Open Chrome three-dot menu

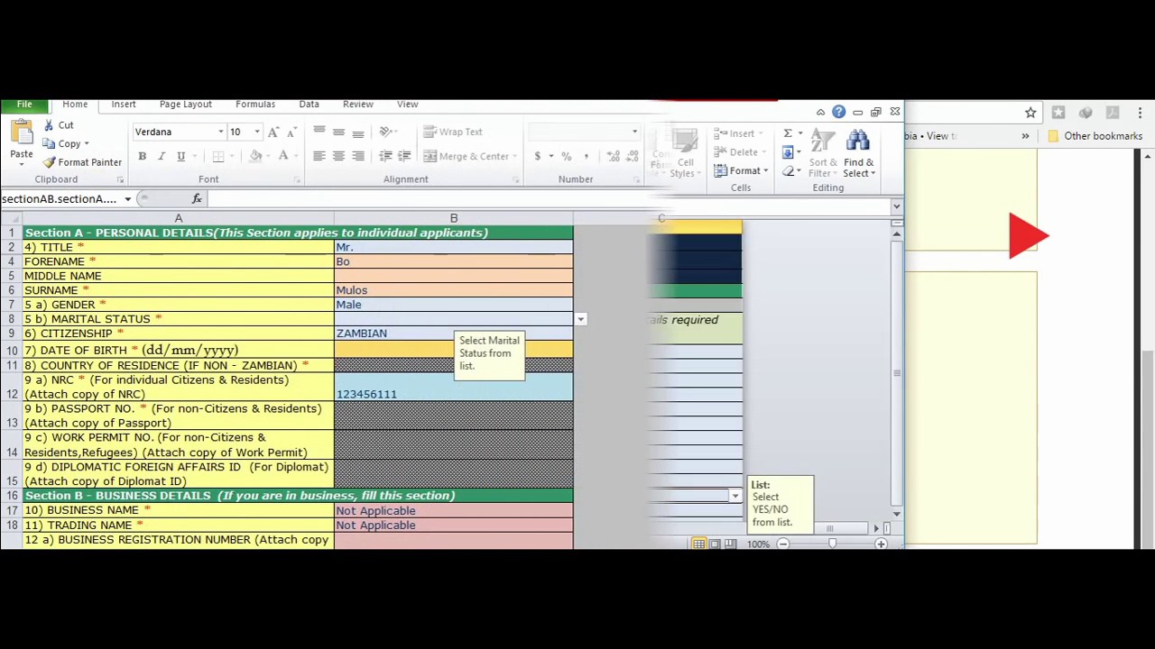pyautogui.click(x=1140, y=113)
